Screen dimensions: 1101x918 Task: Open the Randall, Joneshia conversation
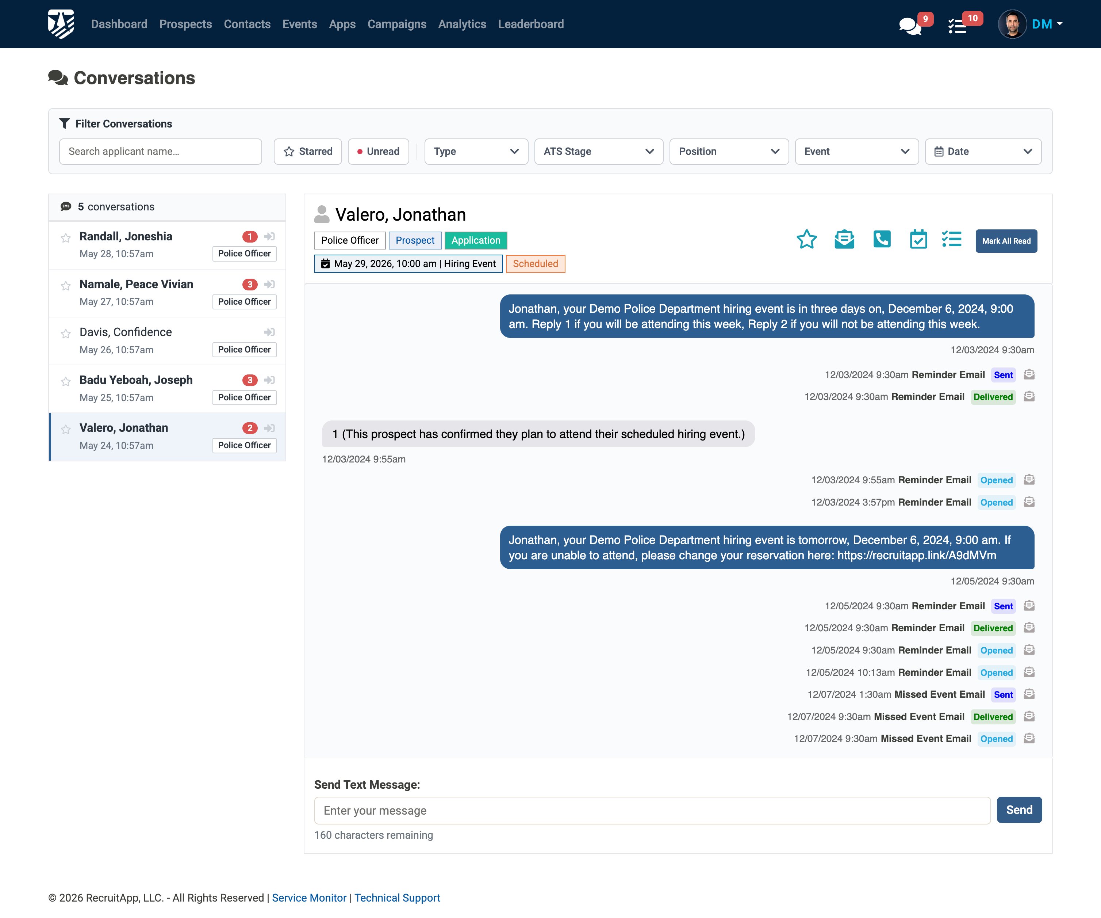tap(167, 245)
